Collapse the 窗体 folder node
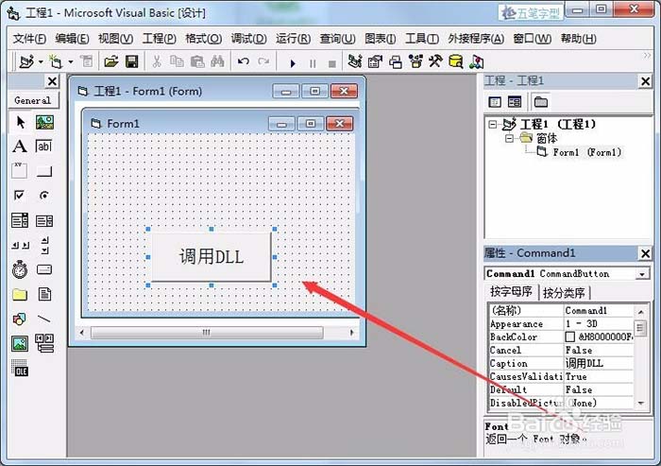 pos(509,138)
